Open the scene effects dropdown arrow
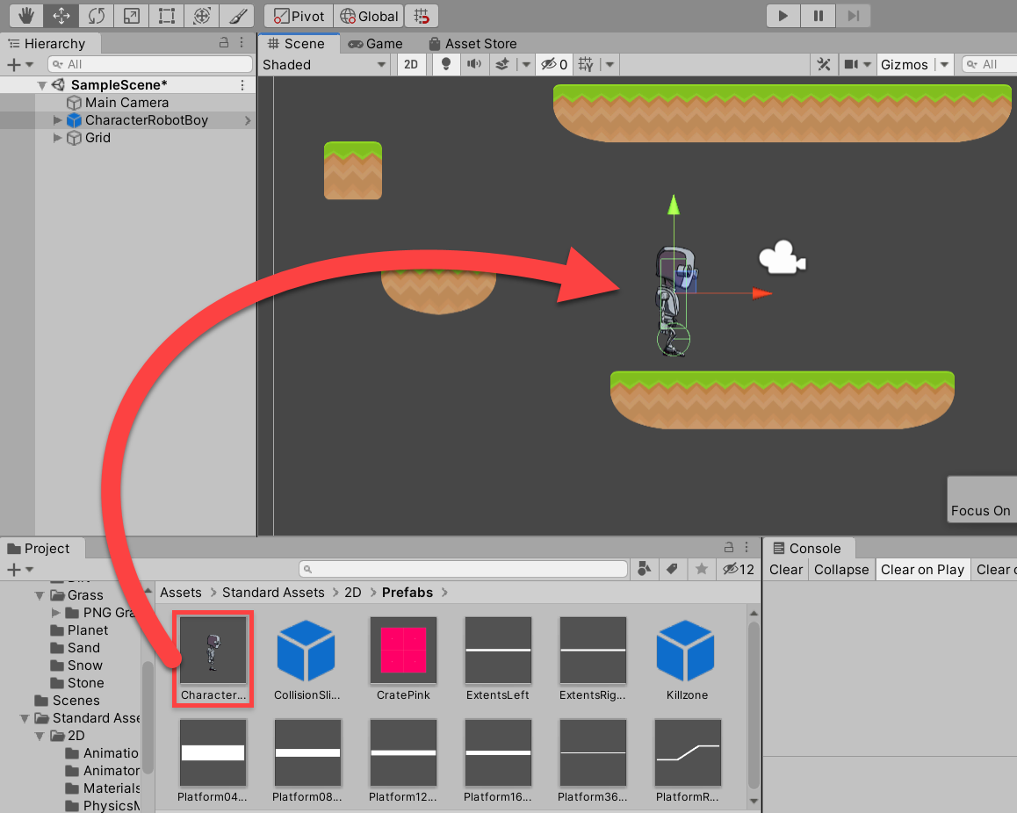 [526, 64]
